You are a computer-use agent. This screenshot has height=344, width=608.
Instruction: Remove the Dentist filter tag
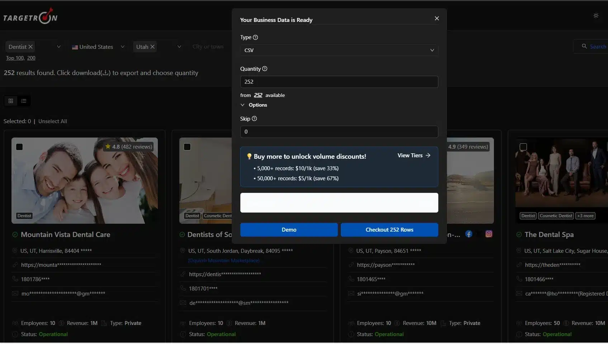[x=30, y=47]
